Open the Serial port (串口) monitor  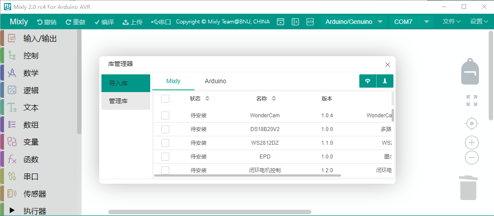(161, 22)
